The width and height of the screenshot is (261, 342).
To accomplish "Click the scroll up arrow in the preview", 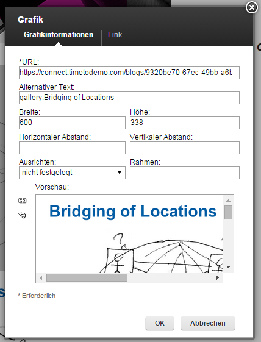I will [228, 201].
